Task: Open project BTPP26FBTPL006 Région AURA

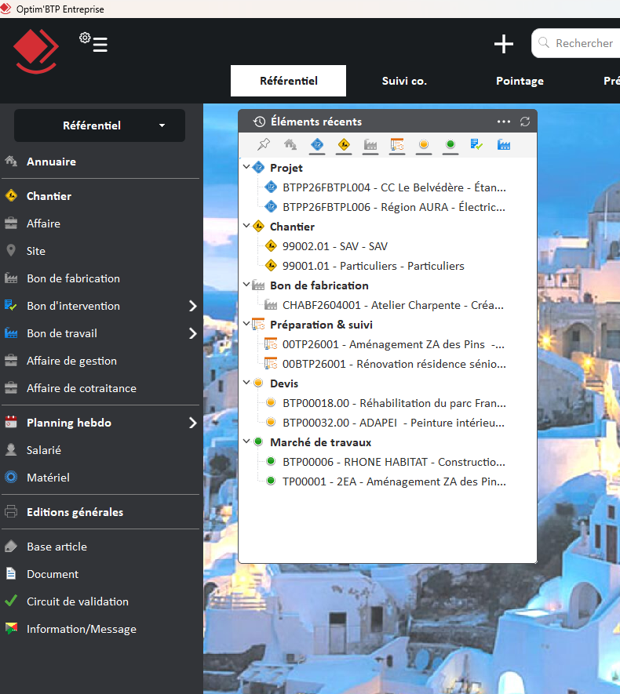Action: coord(394,207)
